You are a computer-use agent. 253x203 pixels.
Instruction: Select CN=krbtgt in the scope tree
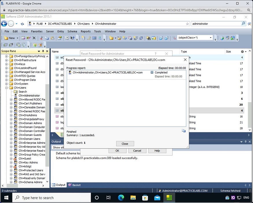(x=25, y=166)
